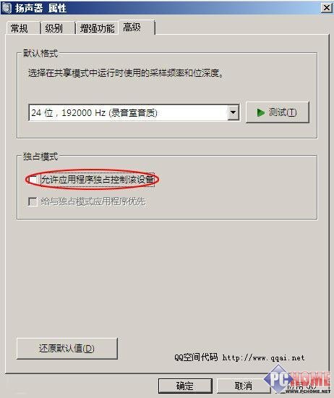Click the green play triangle test icon
The height and width of the screenshot is (398, 334).
coord(260,112)
